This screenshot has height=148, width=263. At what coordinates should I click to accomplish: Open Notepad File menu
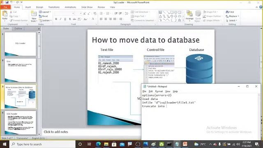click(144, 91)
